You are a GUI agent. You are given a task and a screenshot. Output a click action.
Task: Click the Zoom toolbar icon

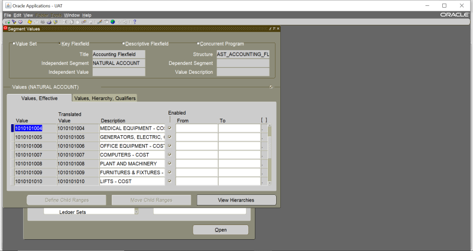[x=106, y=22]
